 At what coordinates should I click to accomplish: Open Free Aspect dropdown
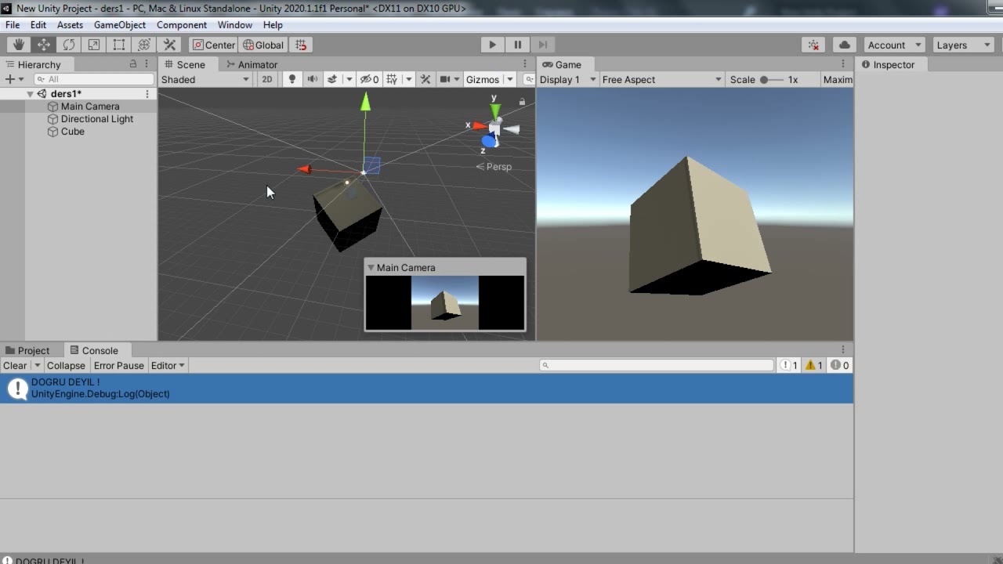[661, 79]
